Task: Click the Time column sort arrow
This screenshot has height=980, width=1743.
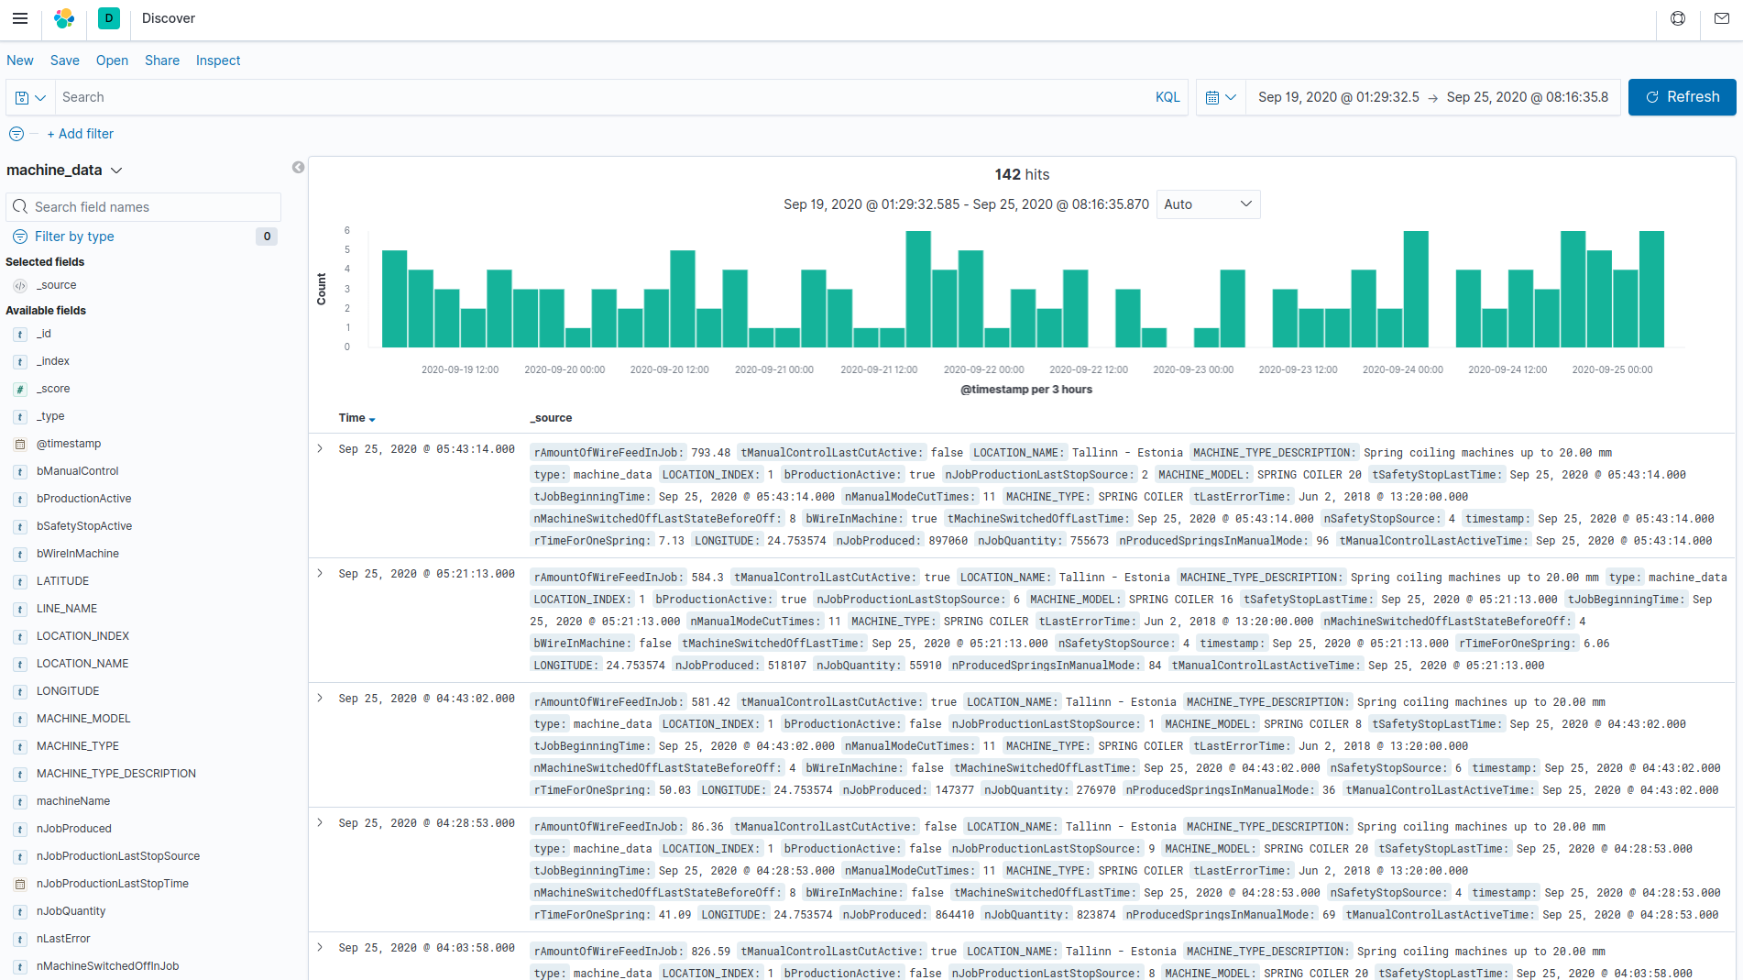Action: coord(372,419)
